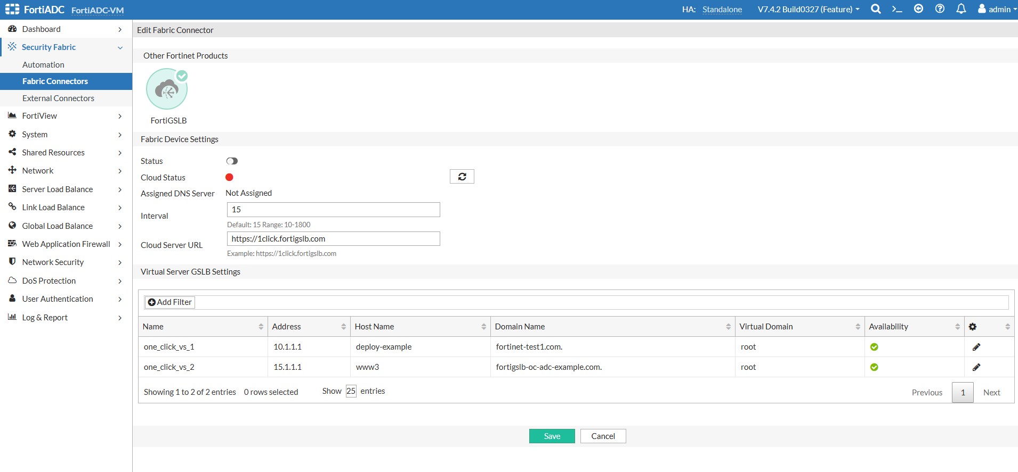Open the notifications bell

(x=961, y=9)
